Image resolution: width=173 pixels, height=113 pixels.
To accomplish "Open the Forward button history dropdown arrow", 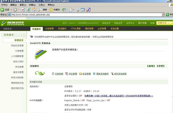I will pos(19,10).
